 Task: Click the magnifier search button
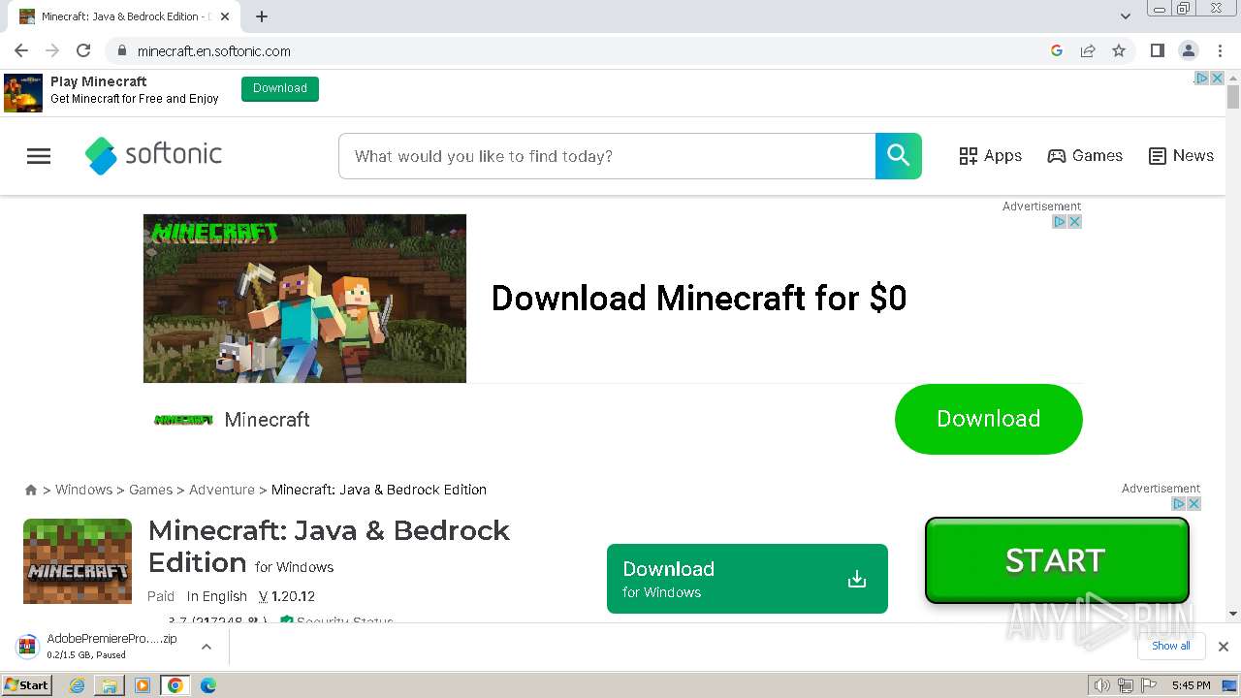899,156
